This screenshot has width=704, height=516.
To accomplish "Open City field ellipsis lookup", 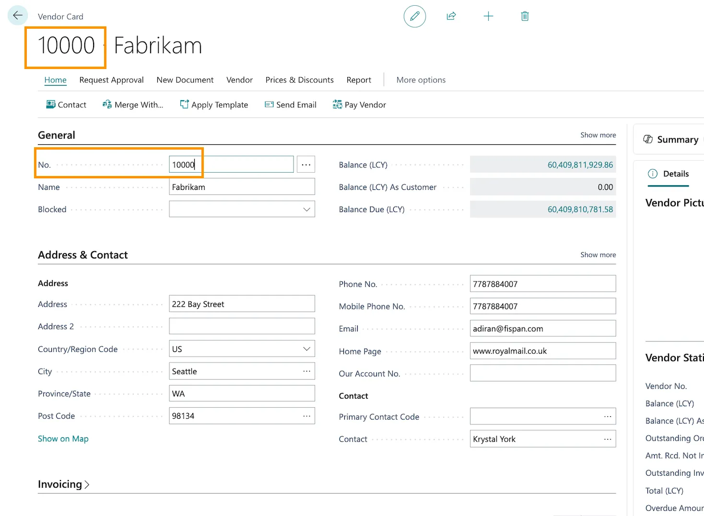I will 307,371.
